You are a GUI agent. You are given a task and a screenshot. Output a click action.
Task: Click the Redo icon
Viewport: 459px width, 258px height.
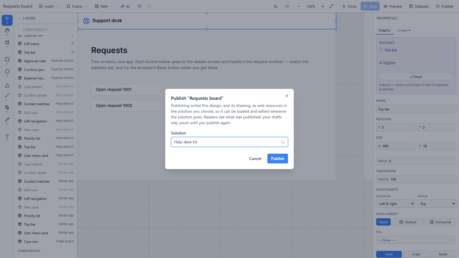pyautogui.click(x=149, y=6)
